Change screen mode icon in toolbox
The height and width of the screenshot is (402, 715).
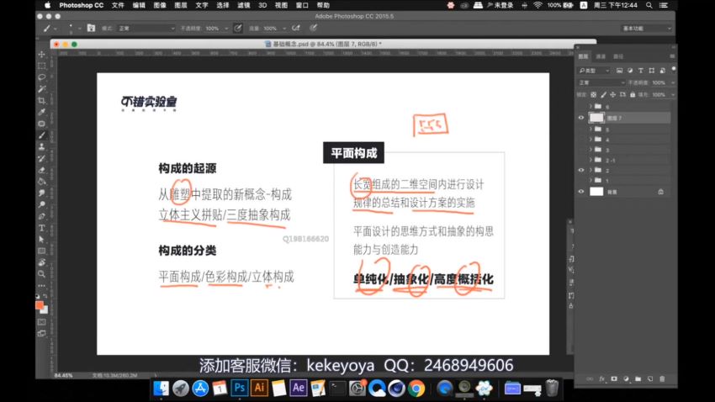41,334
